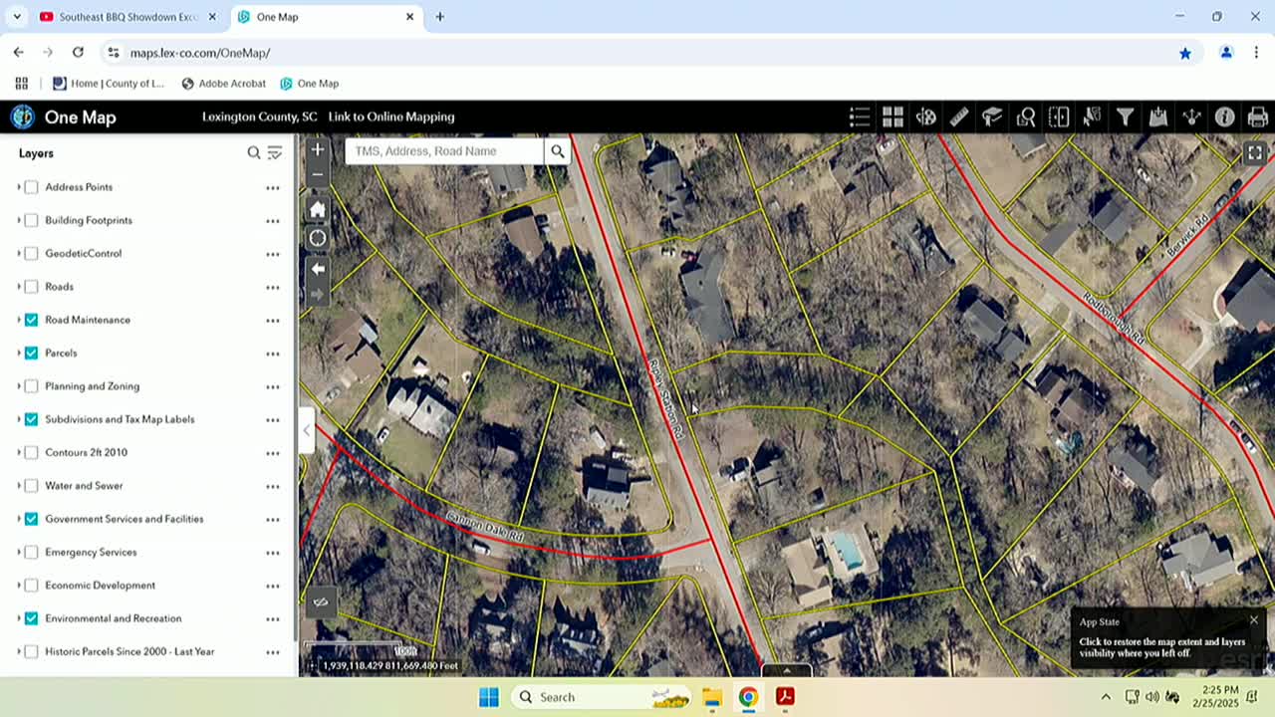The height and width of the screenshot is (717, 1275).
Task: Open Adobe Acrobat bookmark
Action: tap(223, 84)
